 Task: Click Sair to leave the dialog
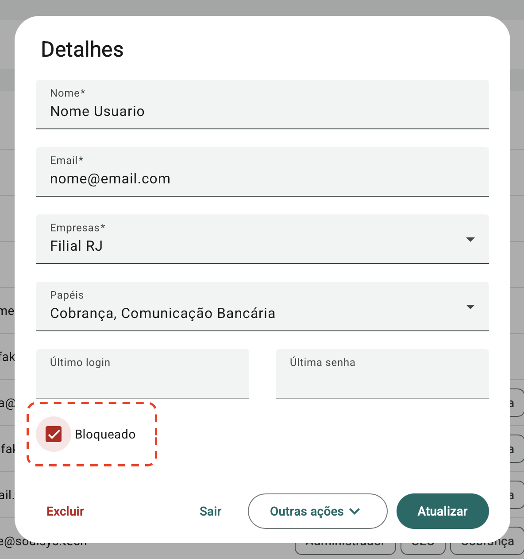tap(210, 511)
